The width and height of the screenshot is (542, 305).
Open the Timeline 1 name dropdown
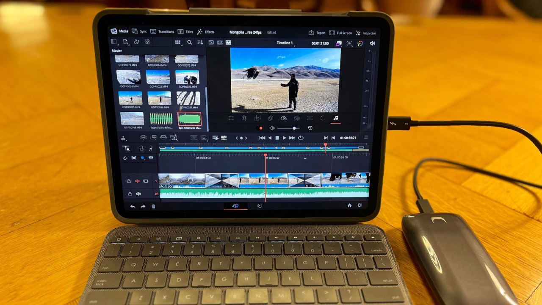point(285,43)
